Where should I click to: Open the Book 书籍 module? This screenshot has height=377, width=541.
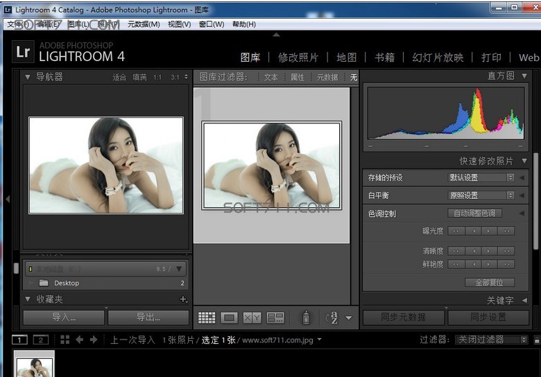(384, 58)
